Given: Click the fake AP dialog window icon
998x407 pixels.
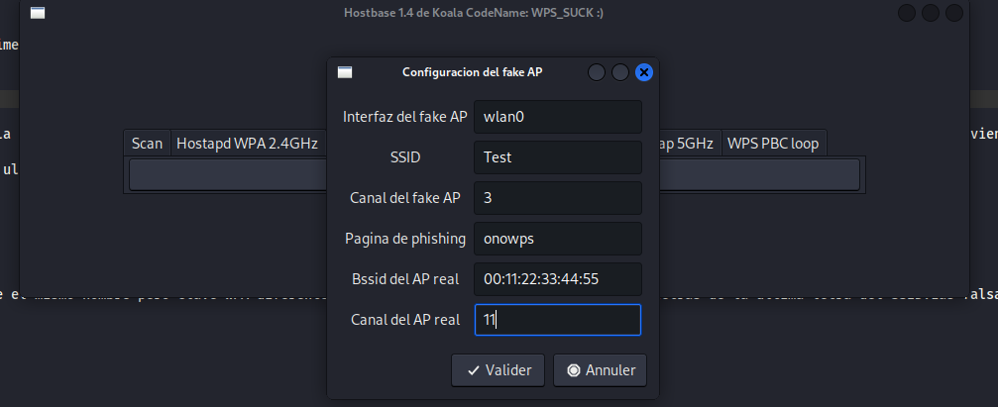Looking at the screenshot, I should tap(345, 72).
